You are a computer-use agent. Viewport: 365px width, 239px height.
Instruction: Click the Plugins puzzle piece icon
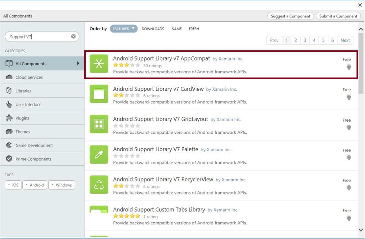coord(9,118)
